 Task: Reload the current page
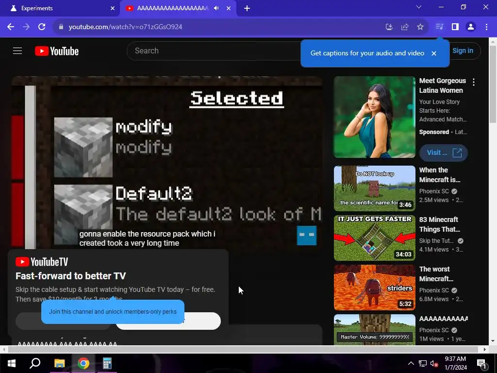[x=42, y=27]
